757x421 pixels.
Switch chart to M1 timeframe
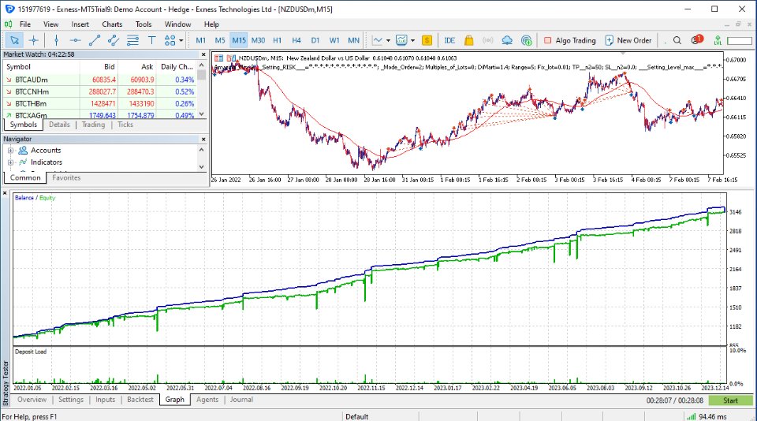click(x=201, y=40)
